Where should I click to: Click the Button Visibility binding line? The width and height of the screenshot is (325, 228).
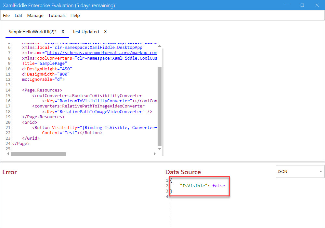click(x=95, y=127)
